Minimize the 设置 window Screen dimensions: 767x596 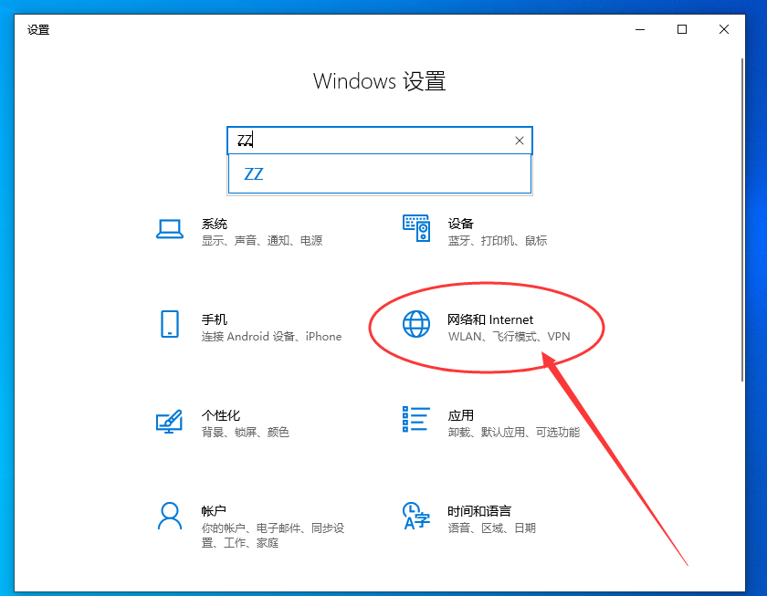point(640,30)
